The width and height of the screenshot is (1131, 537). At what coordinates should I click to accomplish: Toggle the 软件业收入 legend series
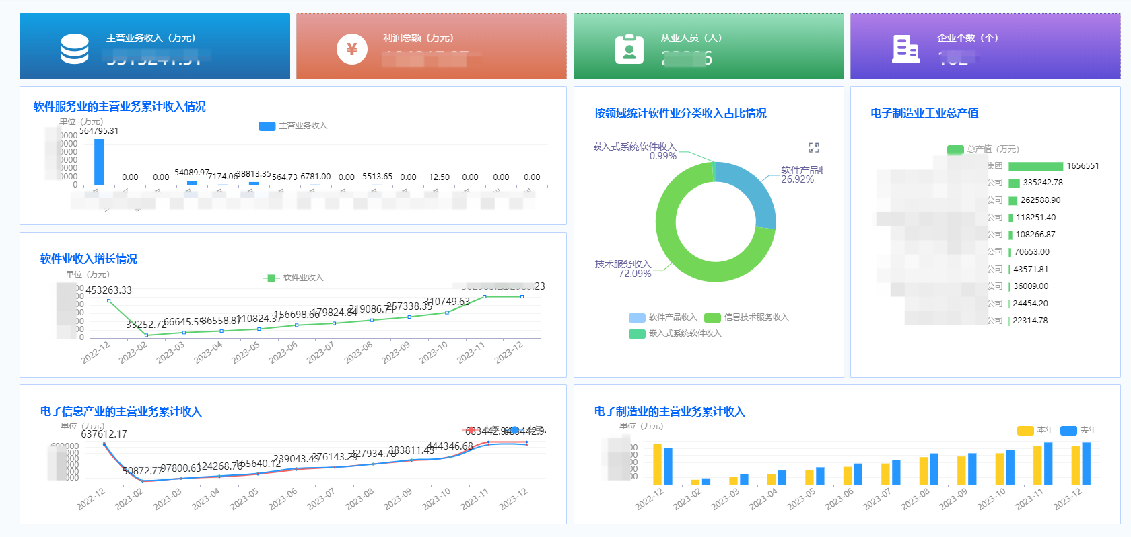point(294,278)
